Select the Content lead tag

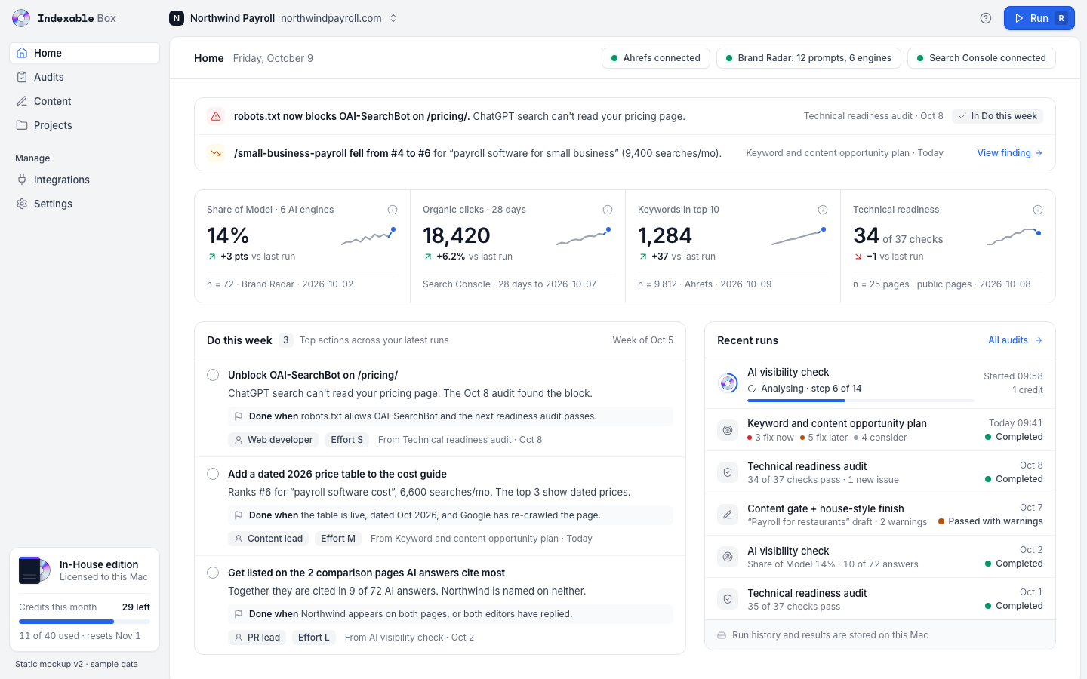coord(268,539)
